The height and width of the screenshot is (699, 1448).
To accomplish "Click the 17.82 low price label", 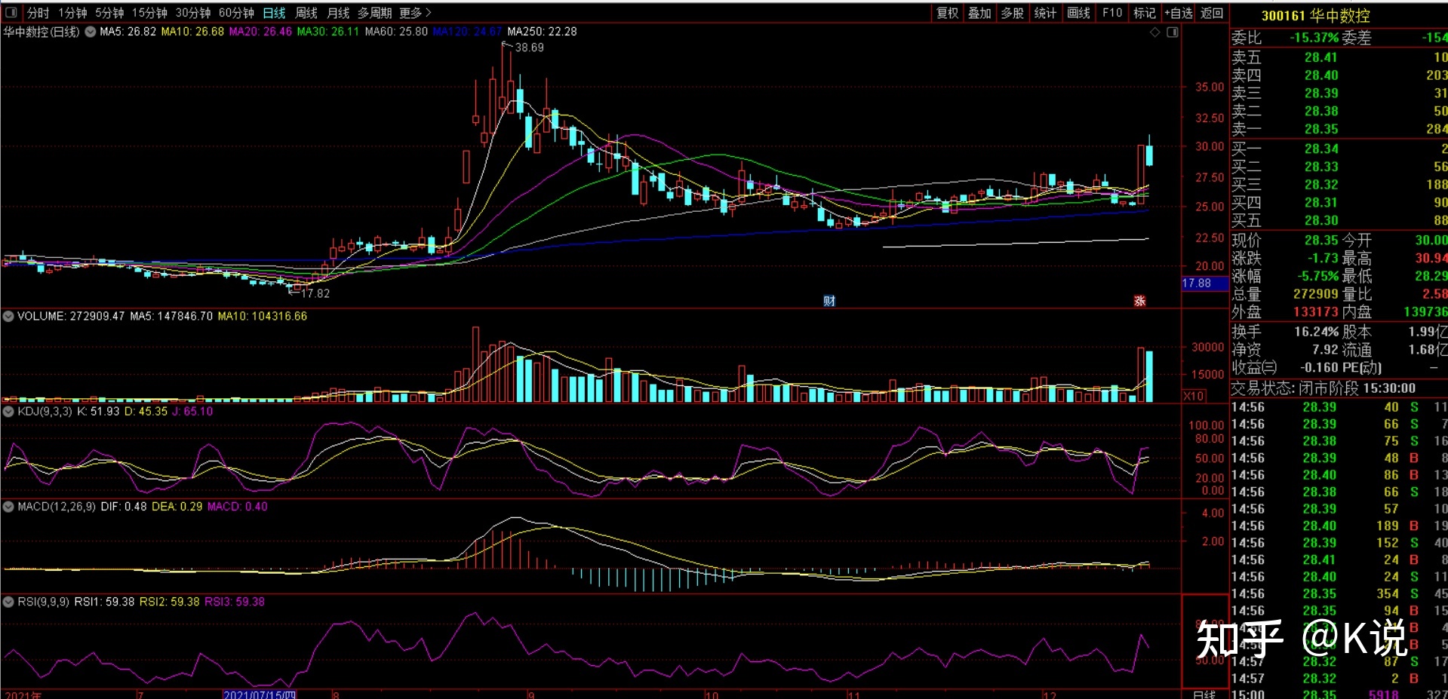I will [315, 293].
